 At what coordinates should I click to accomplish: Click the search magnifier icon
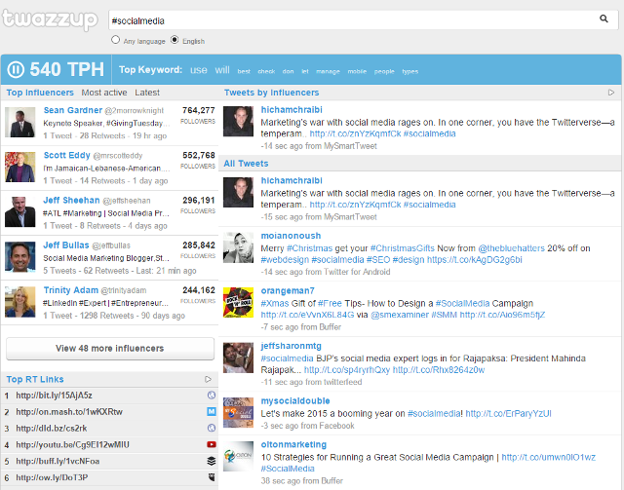(604, 19)
